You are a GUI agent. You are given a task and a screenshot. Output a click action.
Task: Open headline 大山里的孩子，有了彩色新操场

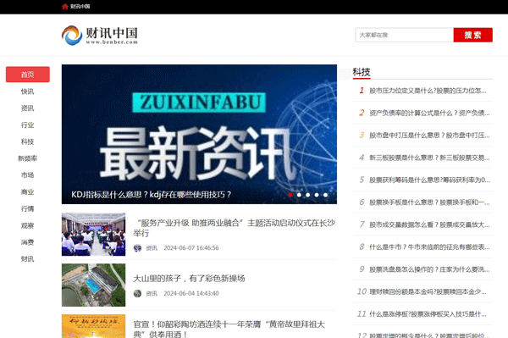189,279
